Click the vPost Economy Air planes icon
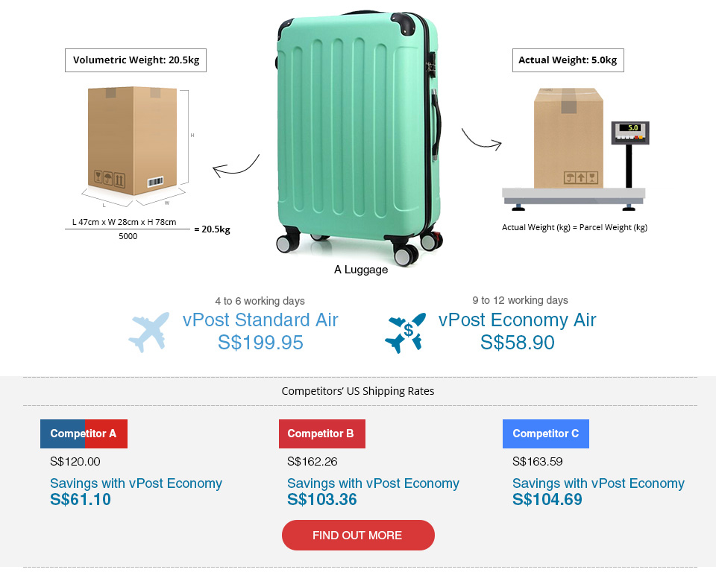This screenshot has width=716, height=581. (406, 332)
